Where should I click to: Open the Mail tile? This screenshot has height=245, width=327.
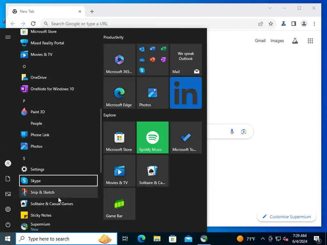click(x=186, y=60)
